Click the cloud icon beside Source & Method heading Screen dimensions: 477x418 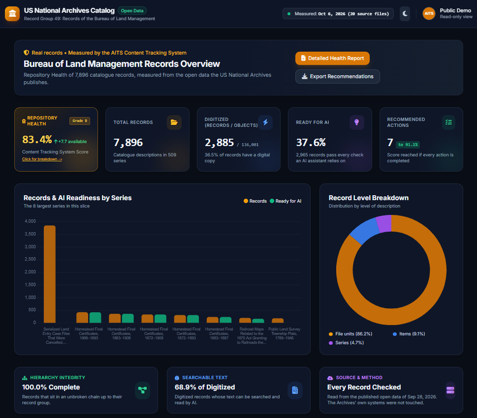coord(330,378)
